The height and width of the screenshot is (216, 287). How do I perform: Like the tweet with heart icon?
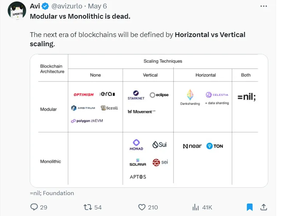pyautogui.click(x=142, y=207)
